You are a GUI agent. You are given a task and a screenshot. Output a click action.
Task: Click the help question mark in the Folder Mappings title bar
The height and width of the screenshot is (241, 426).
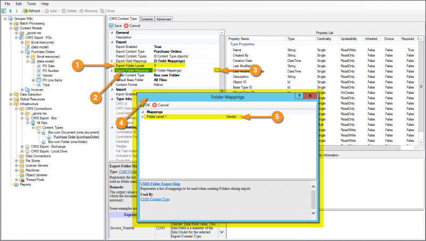(x=299, y=96)
